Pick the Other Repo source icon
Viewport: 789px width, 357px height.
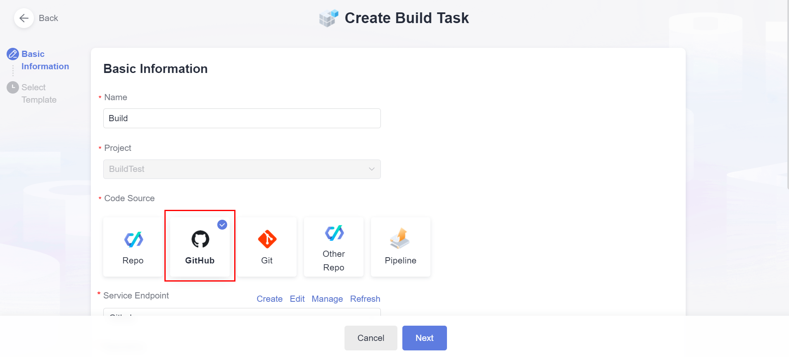334,233
